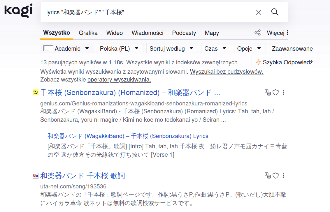The height and width of the screenshot is (212, 330).
Task: Expand the Polska (PL) region dropdown
Action: (x=120, y=49)
